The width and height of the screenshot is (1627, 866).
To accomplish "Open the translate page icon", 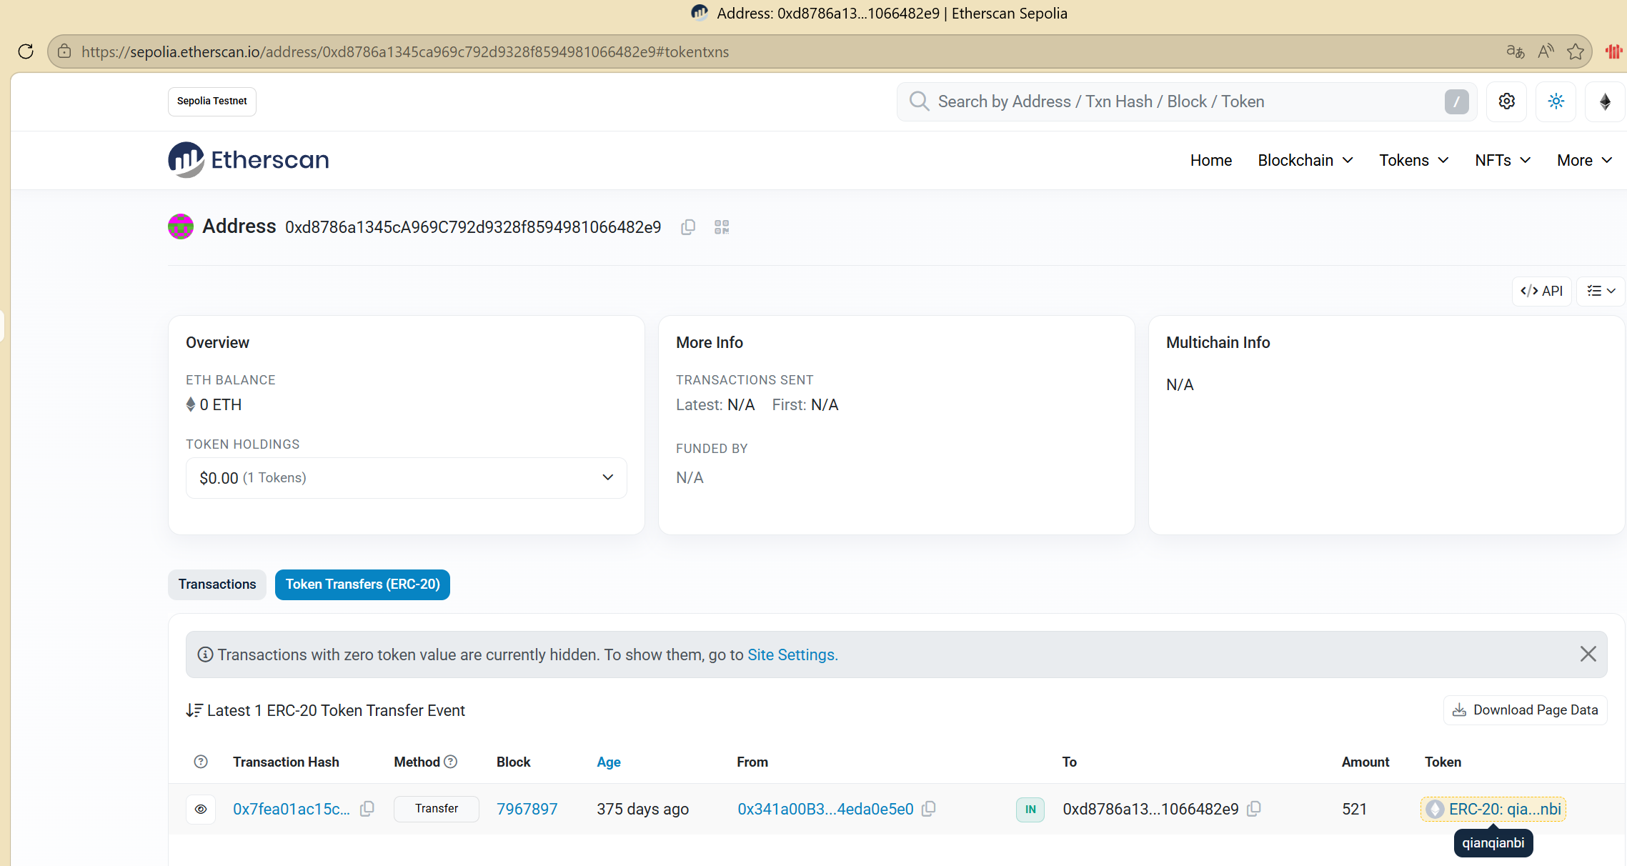I will [1515, 51].
